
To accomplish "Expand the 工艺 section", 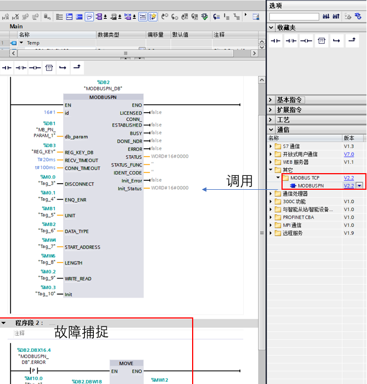I will pos(270,120).
